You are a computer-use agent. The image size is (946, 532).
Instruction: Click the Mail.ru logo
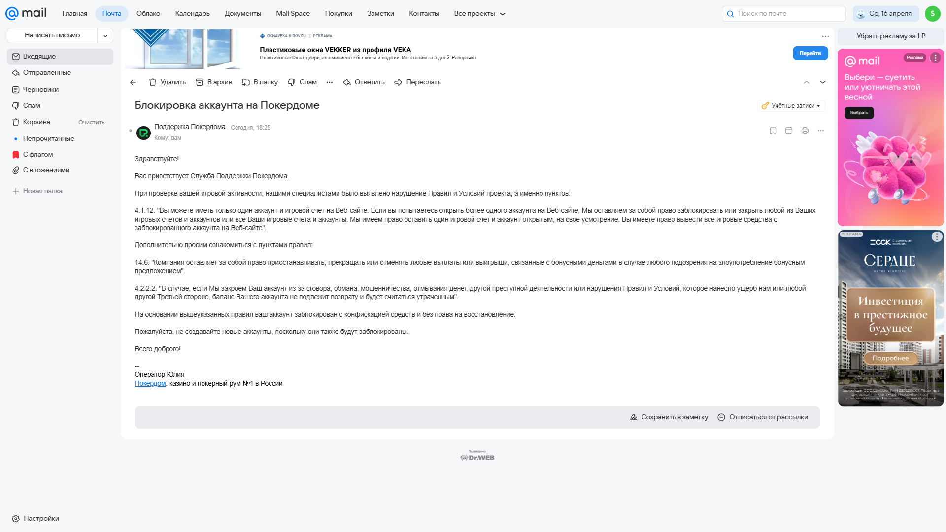click(26, 13)
